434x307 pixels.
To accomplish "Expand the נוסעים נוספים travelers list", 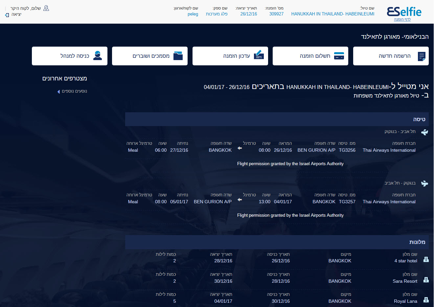I will click(72, 91).
